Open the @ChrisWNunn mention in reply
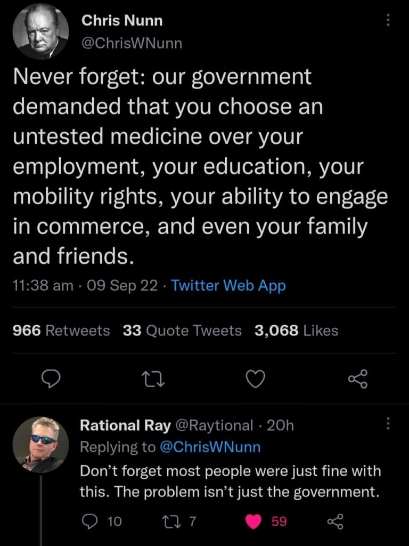 coord(210,447)
